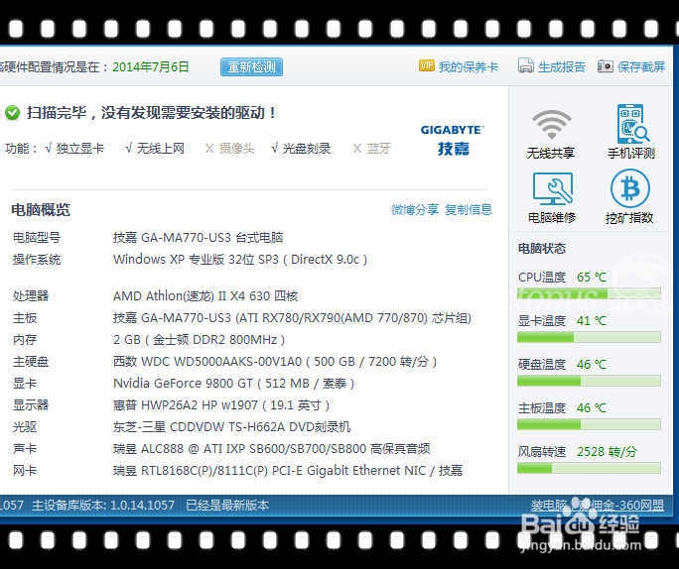Click green checkmark scan complete icon
Image resolution: width=679 pixels, height=569 pixels.
(12, 113)
